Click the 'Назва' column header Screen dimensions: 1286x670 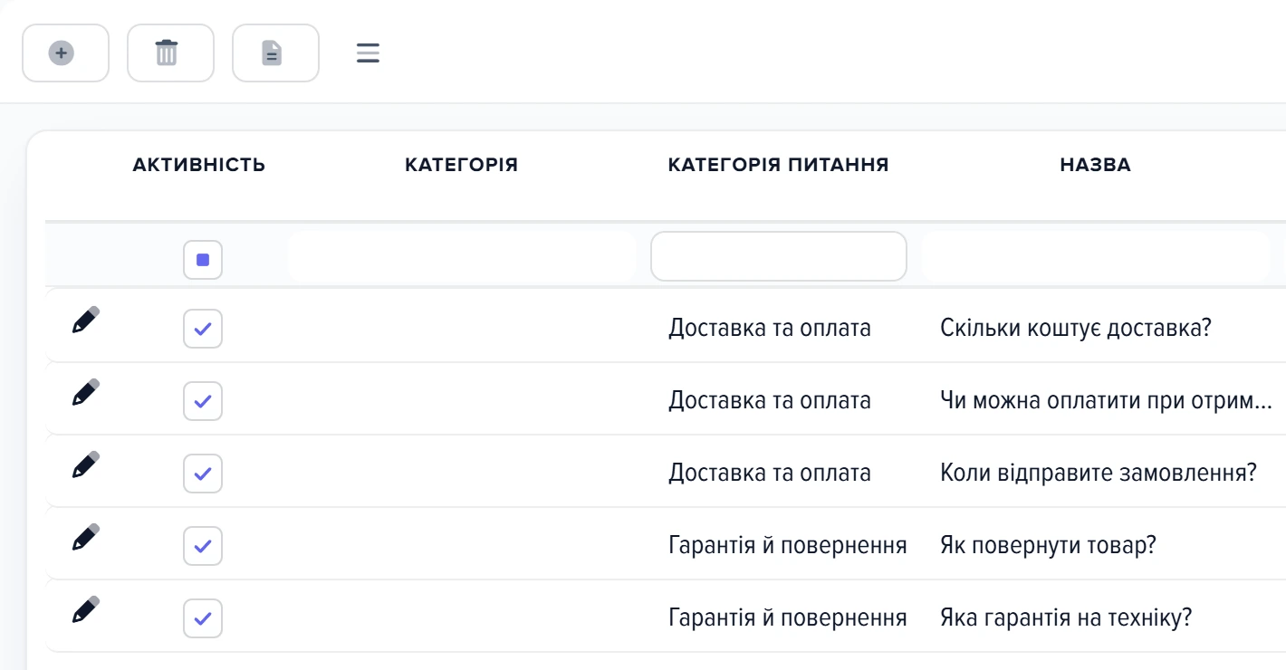(1096, 165)
